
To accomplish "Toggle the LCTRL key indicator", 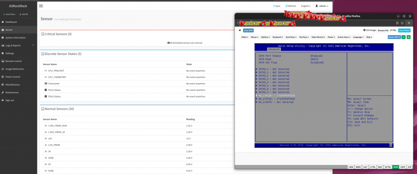I will pyautogui.click(x=373, y=167).
